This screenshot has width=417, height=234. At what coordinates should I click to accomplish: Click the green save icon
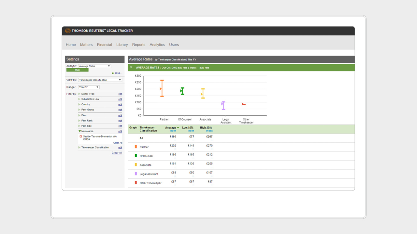tap(113, 73)
